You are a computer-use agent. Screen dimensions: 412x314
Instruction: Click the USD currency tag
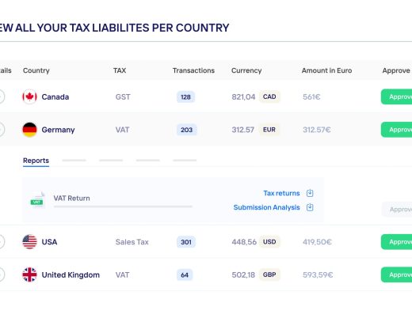[x=269, y=242]
